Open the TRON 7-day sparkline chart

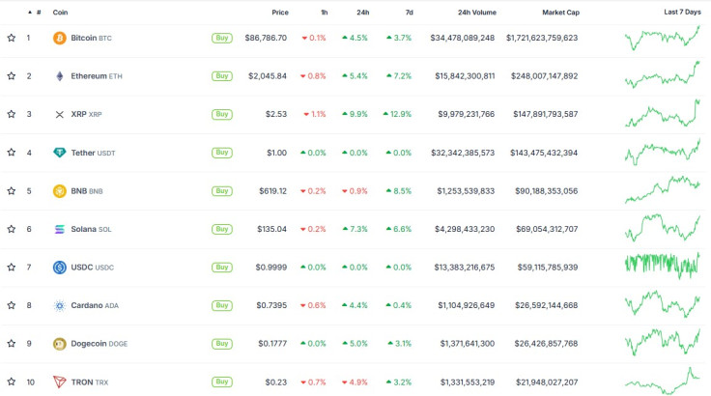[x=663, y=382]
